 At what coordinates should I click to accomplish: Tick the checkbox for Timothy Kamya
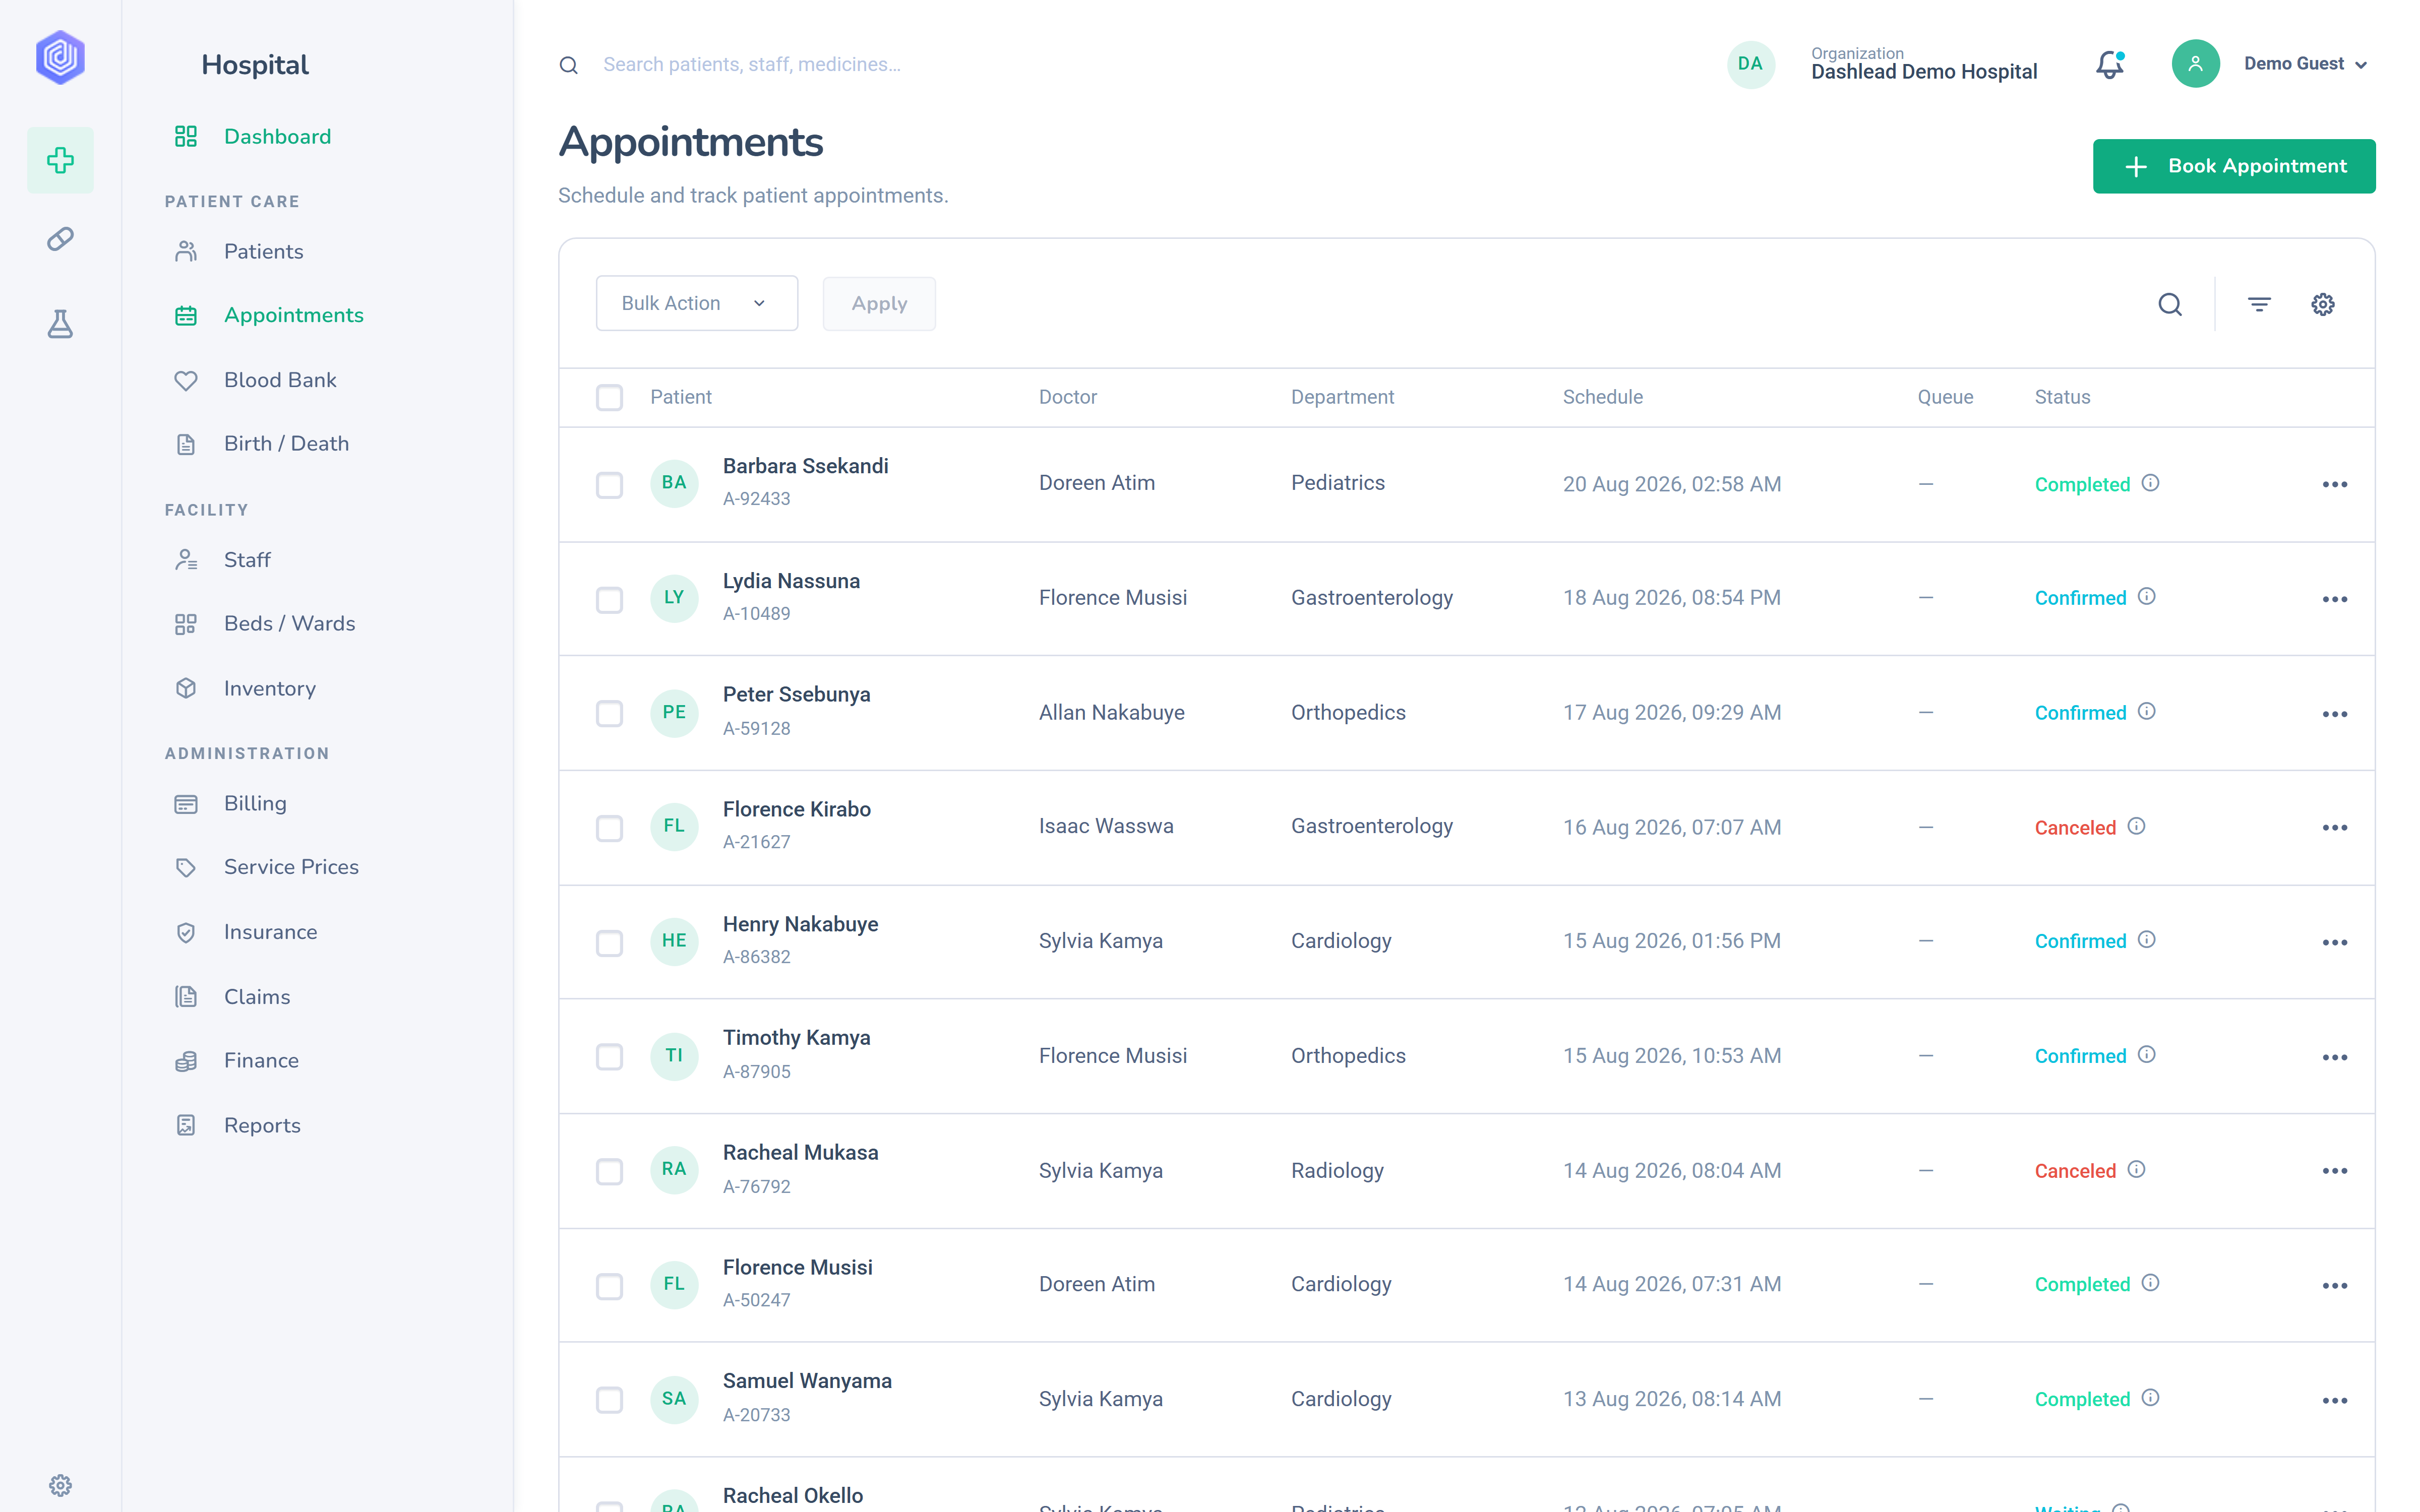point(609,1057)
